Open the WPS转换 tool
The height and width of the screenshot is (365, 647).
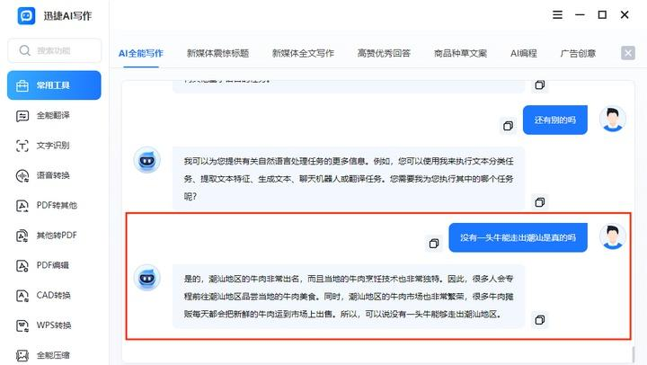[x=54, y=325]
